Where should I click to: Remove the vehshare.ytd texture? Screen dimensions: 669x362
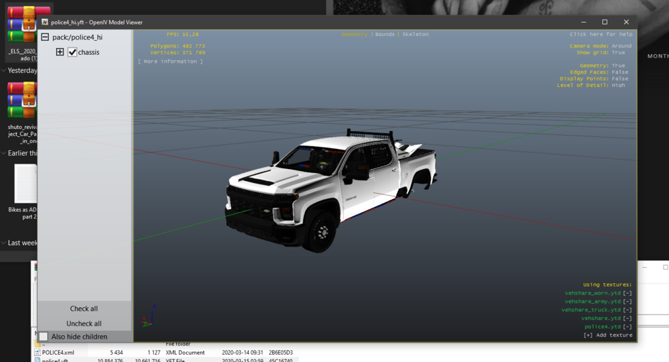point(627,319)
